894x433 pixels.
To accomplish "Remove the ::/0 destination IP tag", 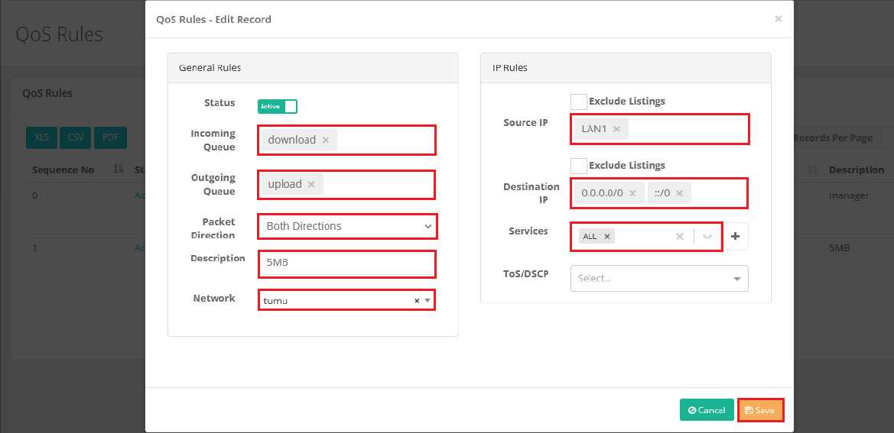I will coord(679,193).
